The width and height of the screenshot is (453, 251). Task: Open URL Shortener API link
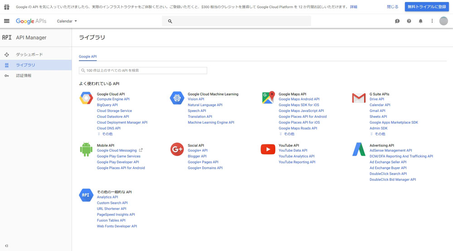tap(111, 208)
